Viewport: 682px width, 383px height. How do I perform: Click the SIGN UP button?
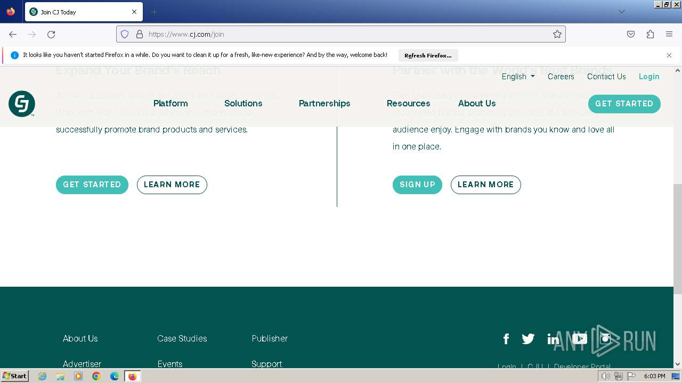point(417,185)
